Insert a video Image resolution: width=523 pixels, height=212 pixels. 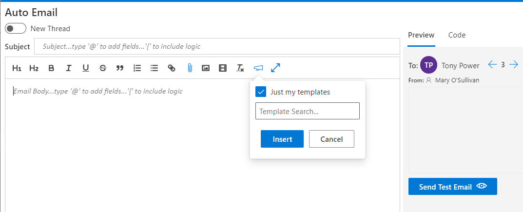click(222, 68)
